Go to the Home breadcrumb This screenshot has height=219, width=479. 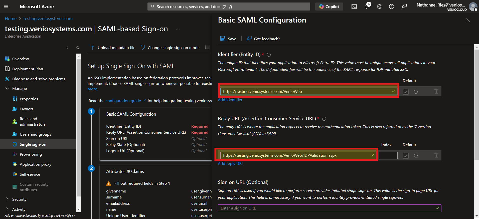(x=11, y=19)
